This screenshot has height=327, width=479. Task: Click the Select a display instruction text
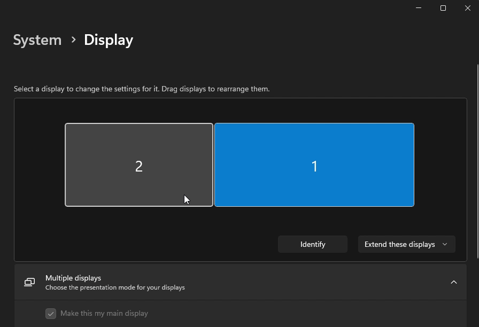142,89
